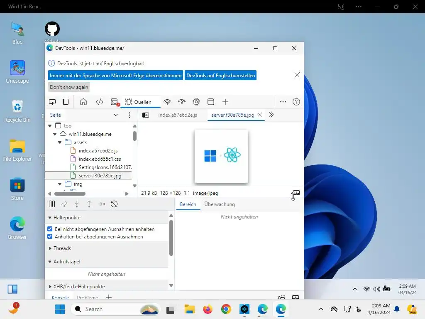Image resolution: width=425 pixels, height=319 pixels.
Task: Click 'Immer mit der Sprache von Microsoft Edge übereinstimmen'
Action: pos(115,76)
